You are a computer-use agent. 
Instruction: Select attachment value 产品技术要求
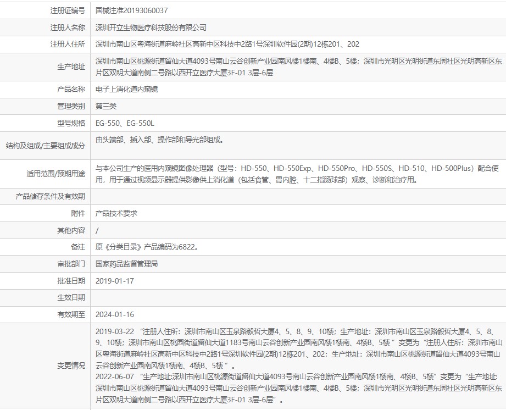[x=116, y=213]
